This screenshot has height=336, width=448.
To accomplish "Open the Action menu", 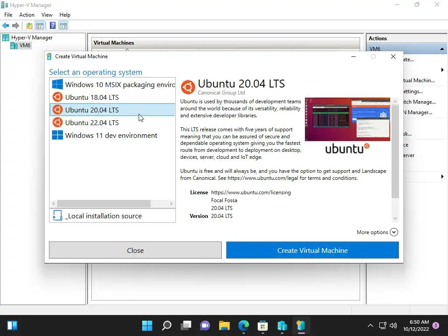I will (27, 15).
